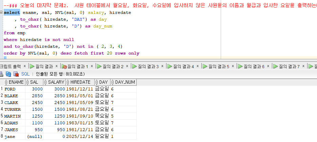Viewport: 317px width, 142px height.
Task: Sort by the SAL column header
Action: point(34,82)
